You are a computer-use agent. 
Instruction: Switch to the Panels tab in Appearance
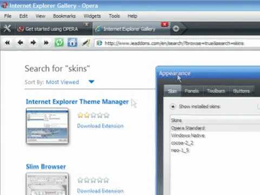click(x=192, y=91)
